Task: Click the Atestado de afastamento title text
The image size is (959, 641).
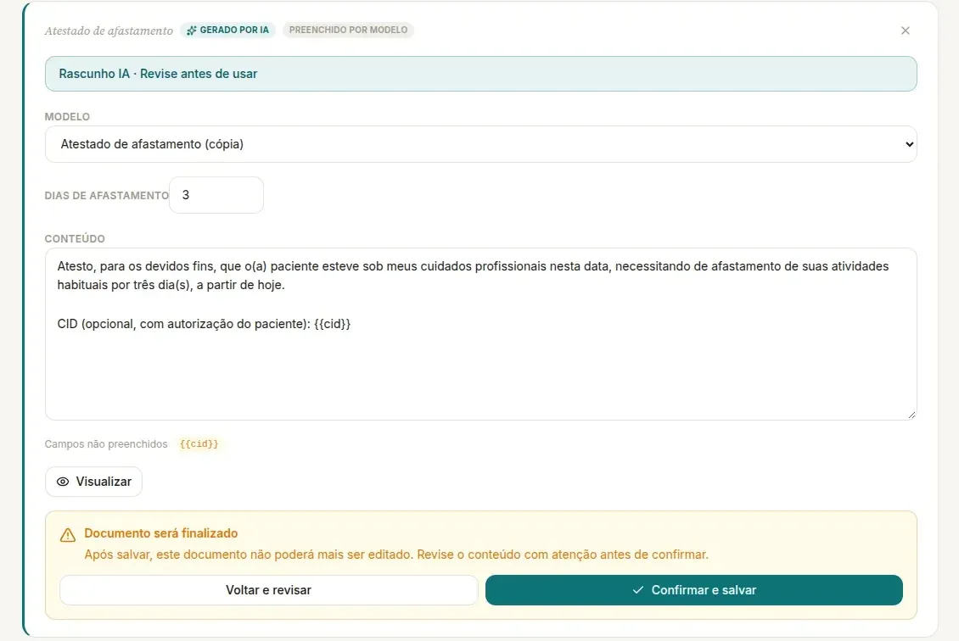Action: (109, 31)
